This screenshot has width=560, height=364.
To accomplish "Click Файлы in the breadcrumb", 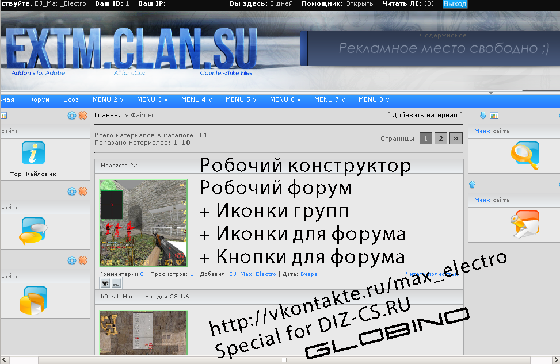I will [142, 115].
